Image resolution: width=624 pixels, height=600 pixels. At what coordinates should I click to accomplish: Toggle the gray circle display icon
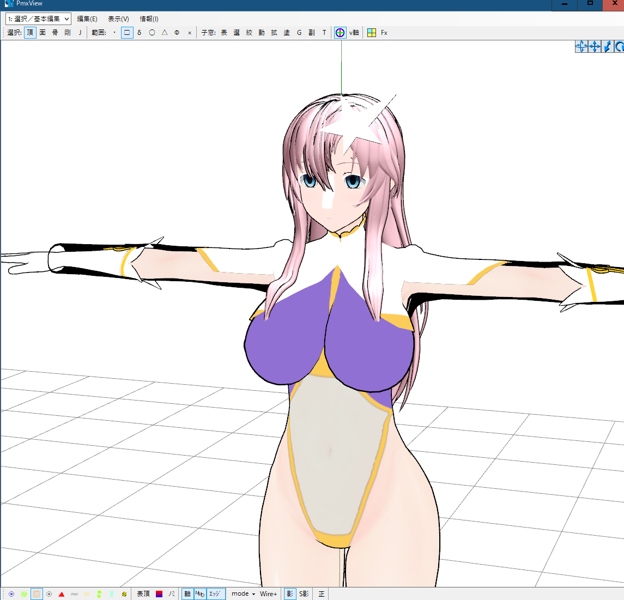click(x=49, y=594)
